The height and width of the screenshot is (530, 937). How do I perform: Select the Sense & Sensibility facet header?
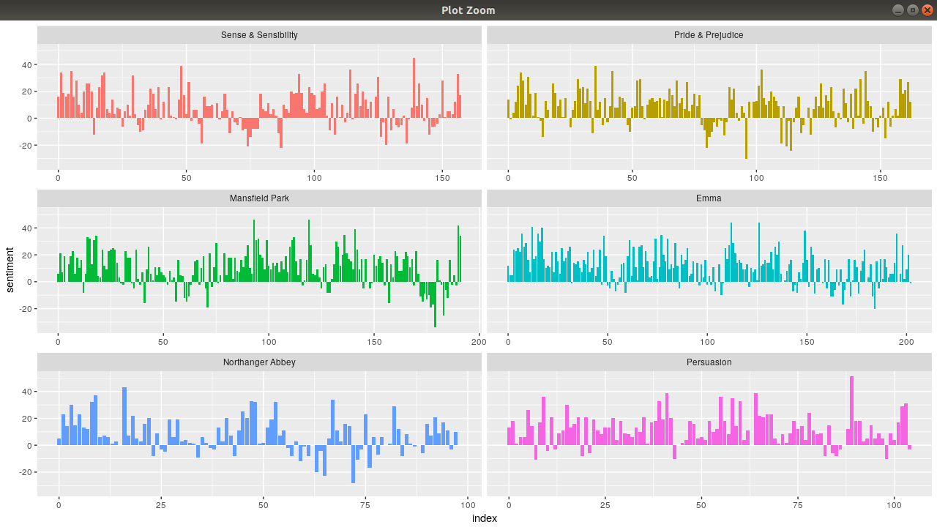259,35
